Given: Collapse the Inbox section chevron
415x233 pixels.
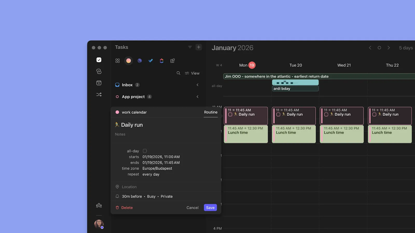Looking at the screenshot, I should coord(197,85).
